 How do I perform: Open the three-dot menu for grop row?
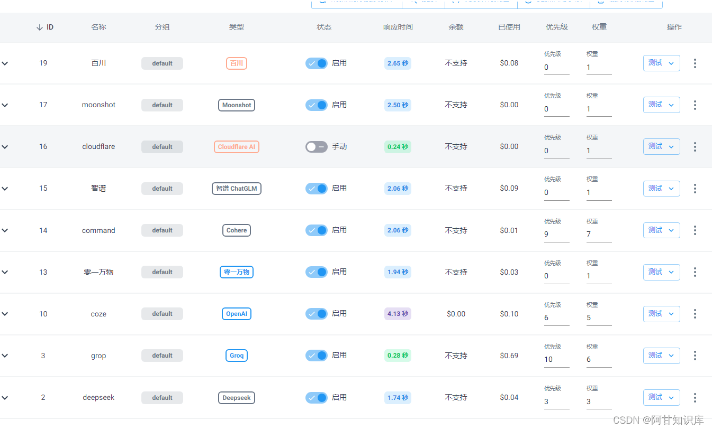coord(695,356)
